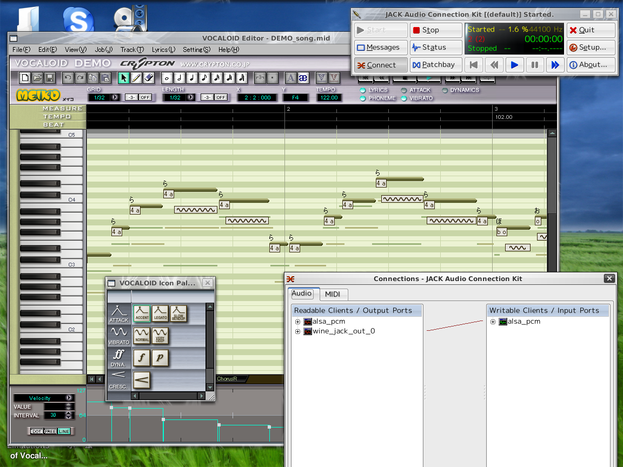Toggle the triplet note toolbar button

click(260, 77)
